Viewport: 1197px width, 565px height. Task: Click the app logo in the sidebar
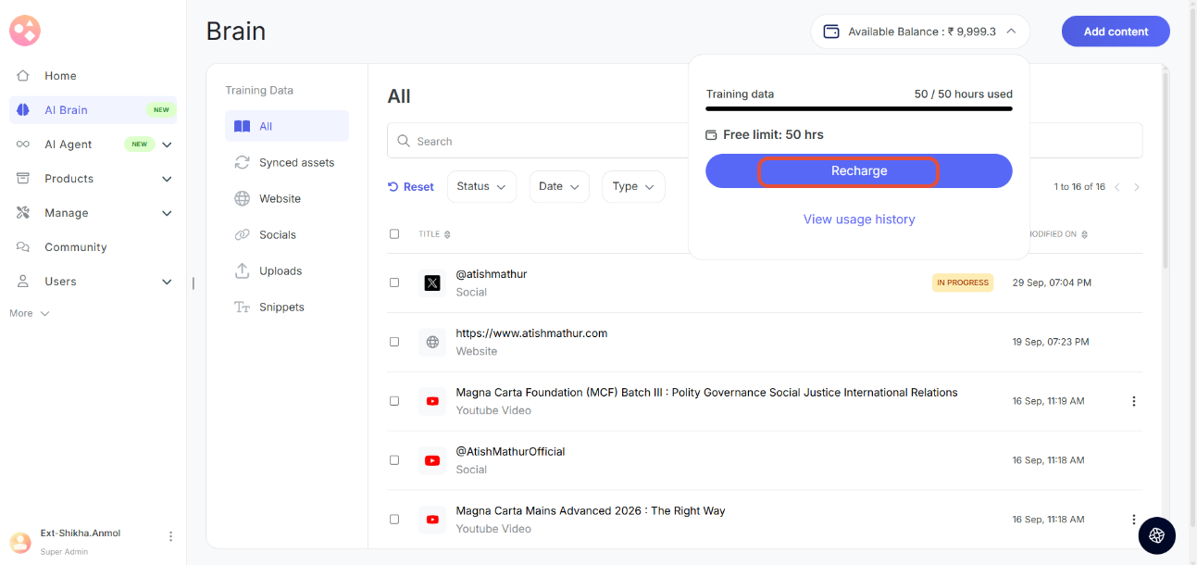25,31
